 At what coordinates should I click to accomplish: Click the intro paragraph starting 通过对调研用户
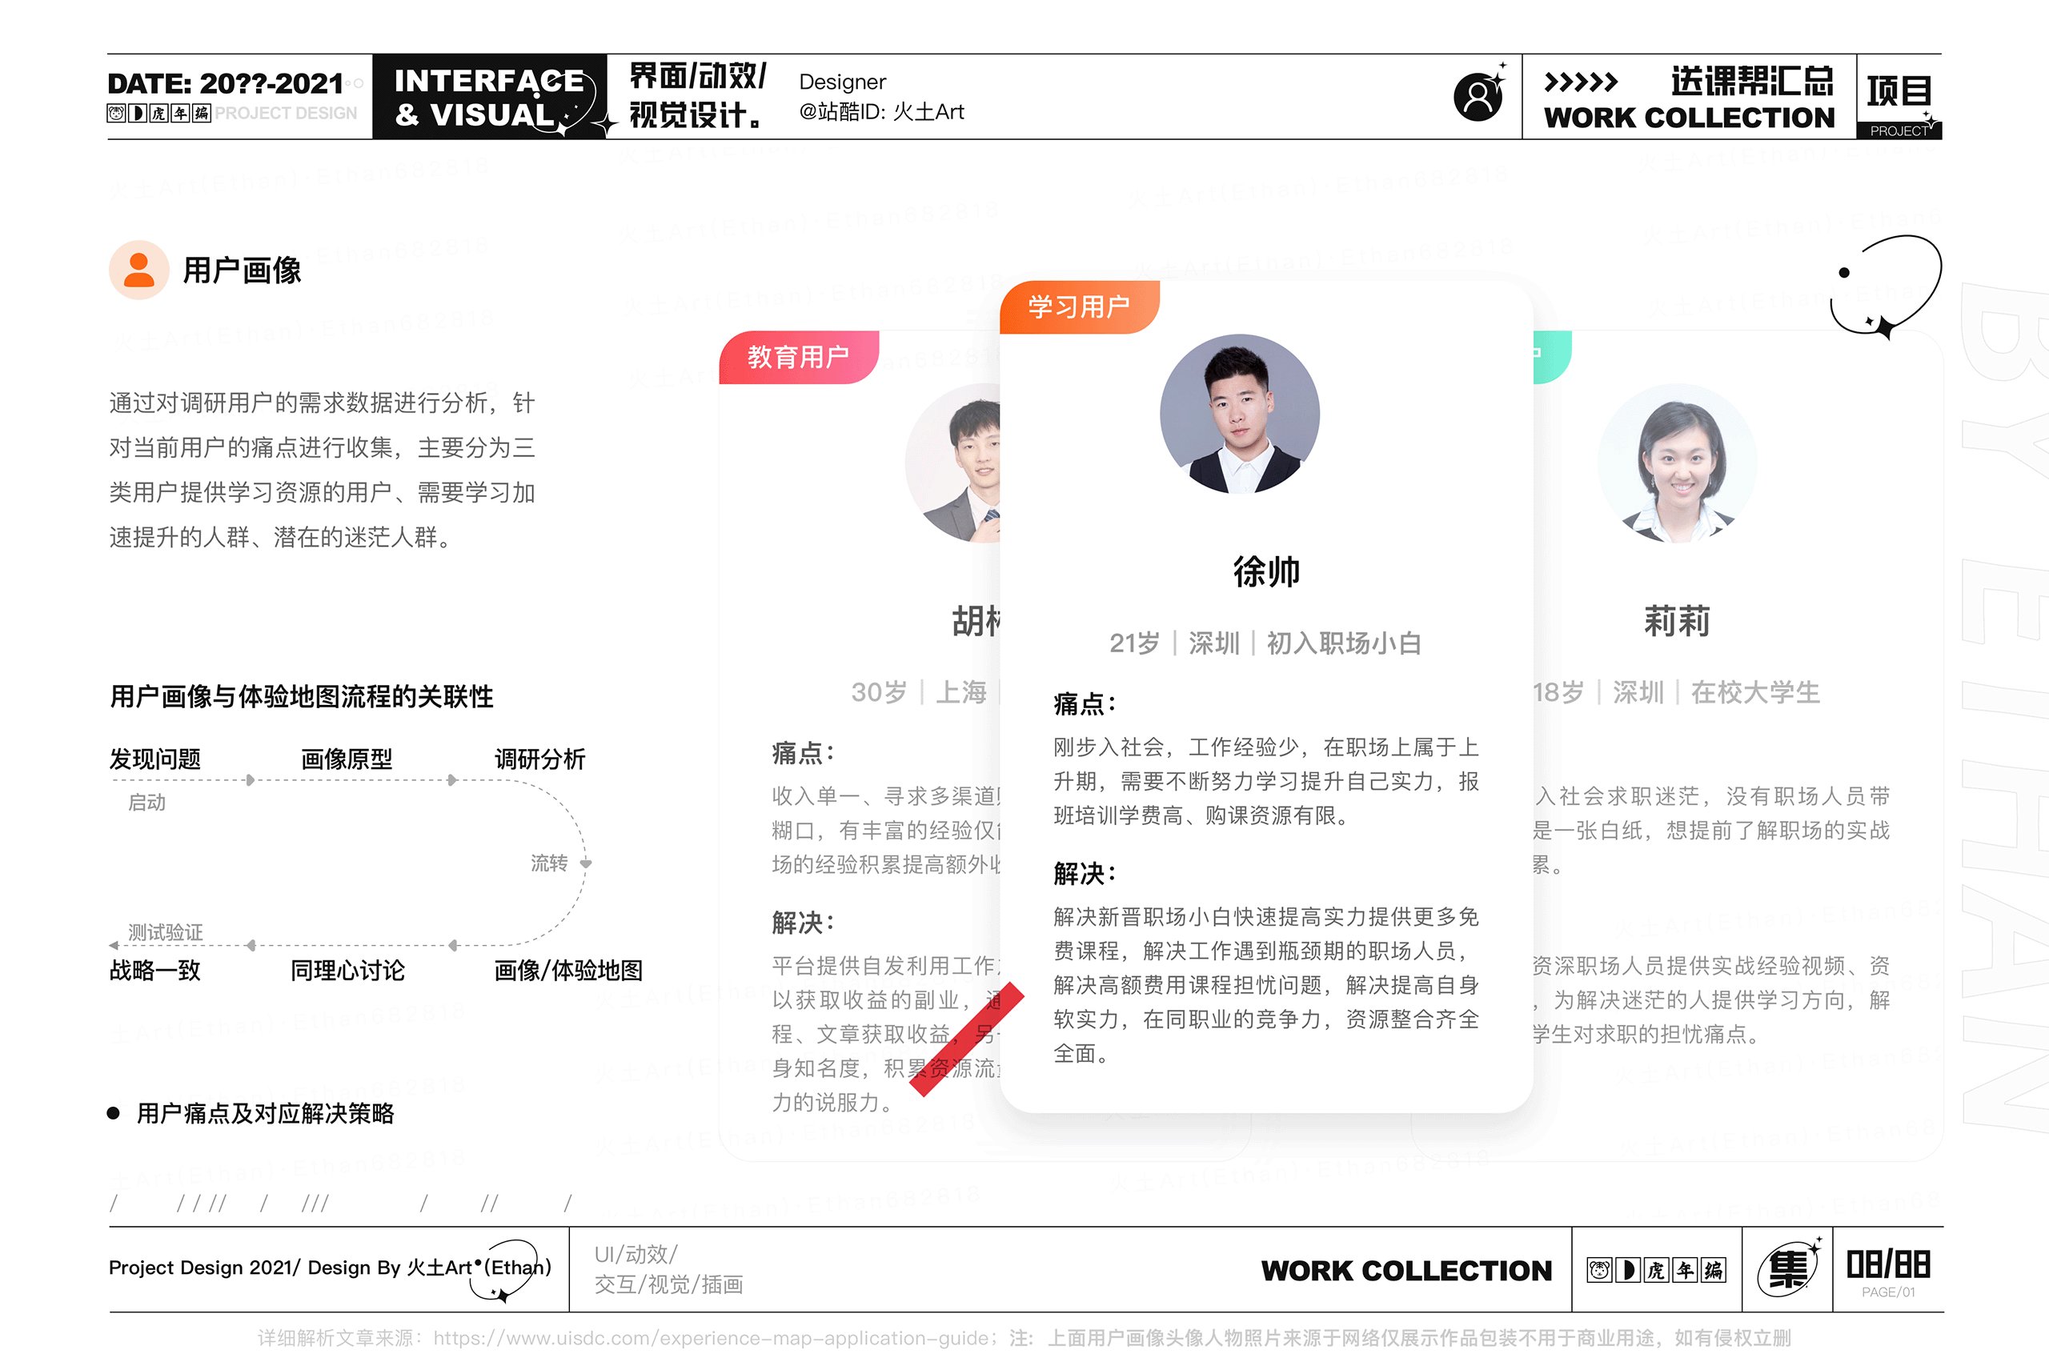tap(323, 470)
